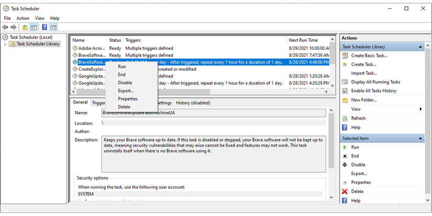The image size is (432, 216).
Task: Open the Help menu in menu bar
Action: pyautogui.click(x=55, y=18)
